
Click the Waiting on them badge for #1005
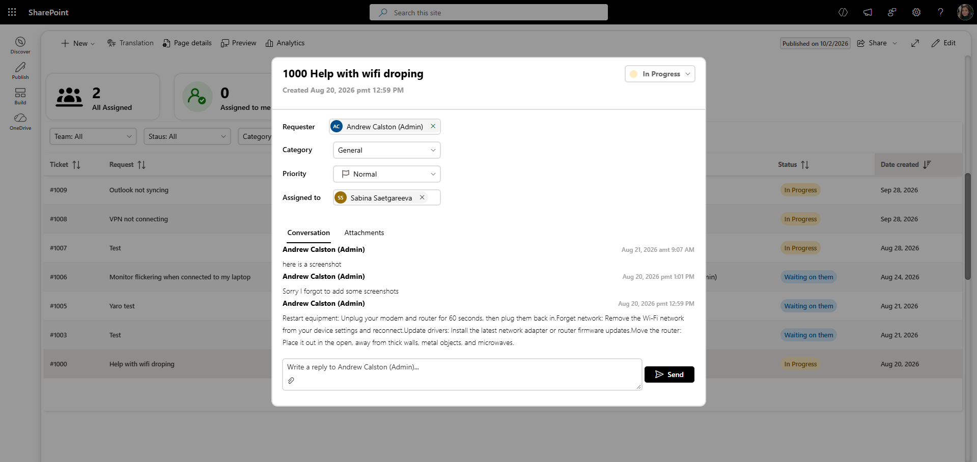tap(808, 306)
